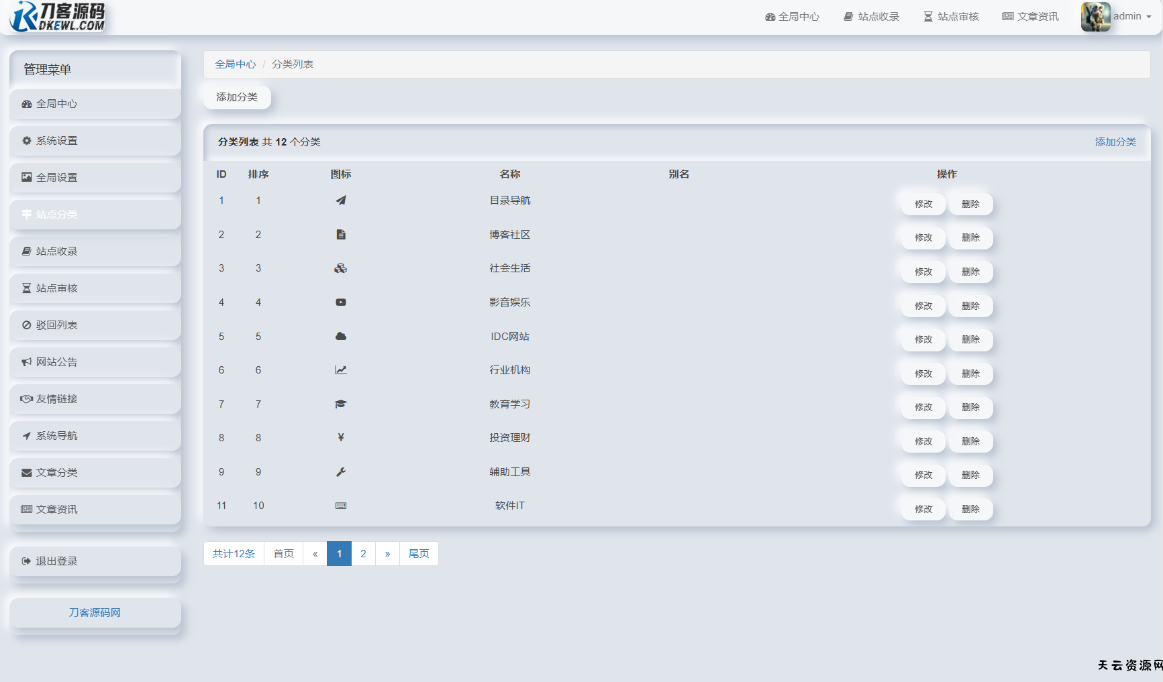Click the video icon for 影音娱乐
This screenshot has width=1163, height=682.
coord(341,302)
